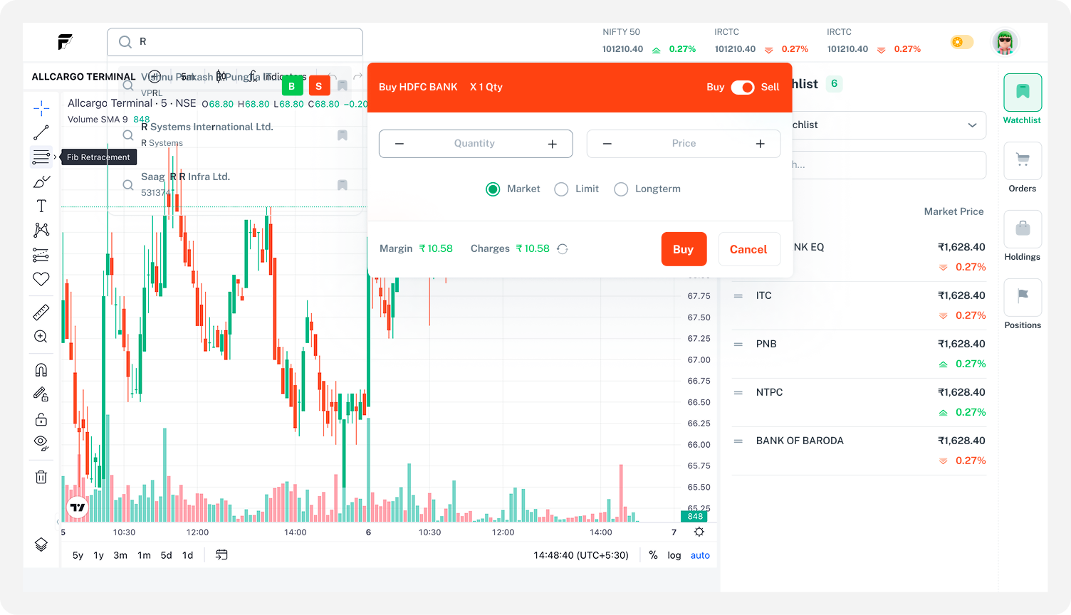Click the red S sell button

click(319, 85)
